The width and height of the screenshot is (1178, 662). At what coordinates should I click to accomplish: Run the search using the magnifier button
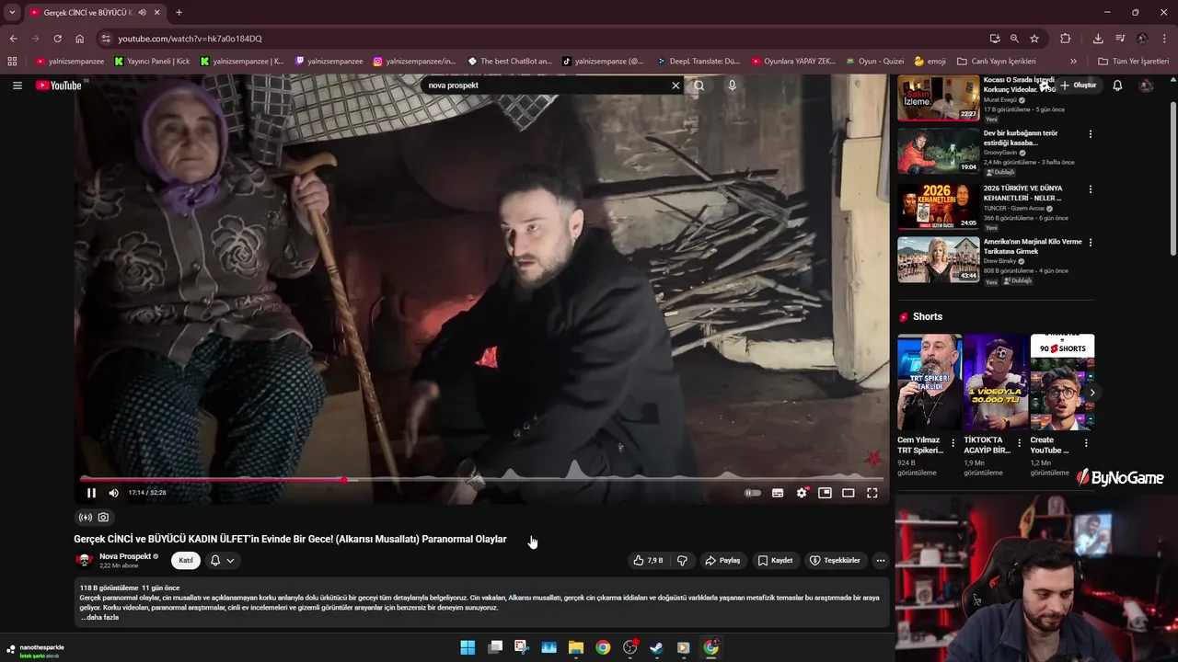point(699,86)
